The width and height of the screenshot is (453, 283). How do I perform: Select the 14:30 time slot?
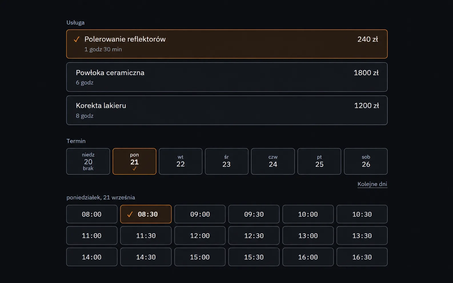(146, 257)
